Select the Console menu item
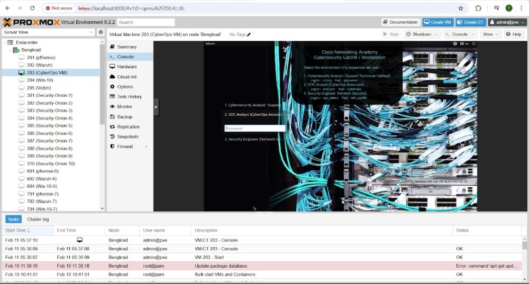Screen dimensions: 529x284 130,57
